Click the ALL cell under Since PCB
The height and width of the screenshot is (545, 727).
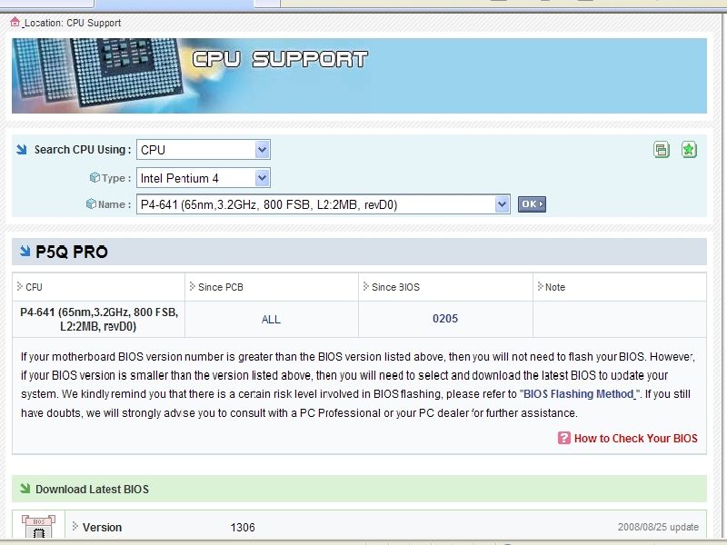[x=271, y=320]
